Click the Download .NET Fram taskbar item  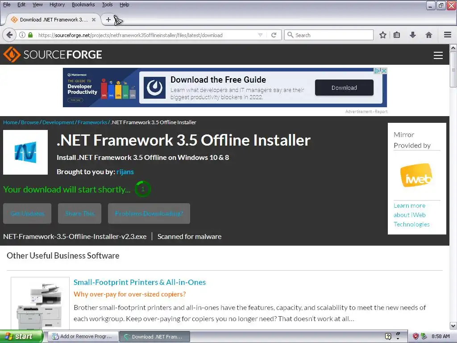[155, 337]
